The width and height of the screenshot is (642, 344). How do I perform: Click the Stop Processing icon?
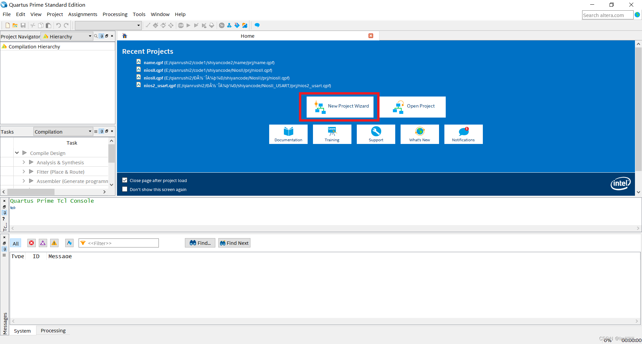click(181, 25)
